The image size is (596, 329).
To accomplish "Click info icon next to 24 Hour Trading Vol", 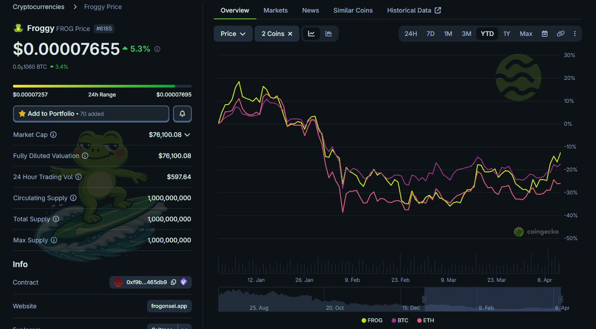I will point(79,177).
